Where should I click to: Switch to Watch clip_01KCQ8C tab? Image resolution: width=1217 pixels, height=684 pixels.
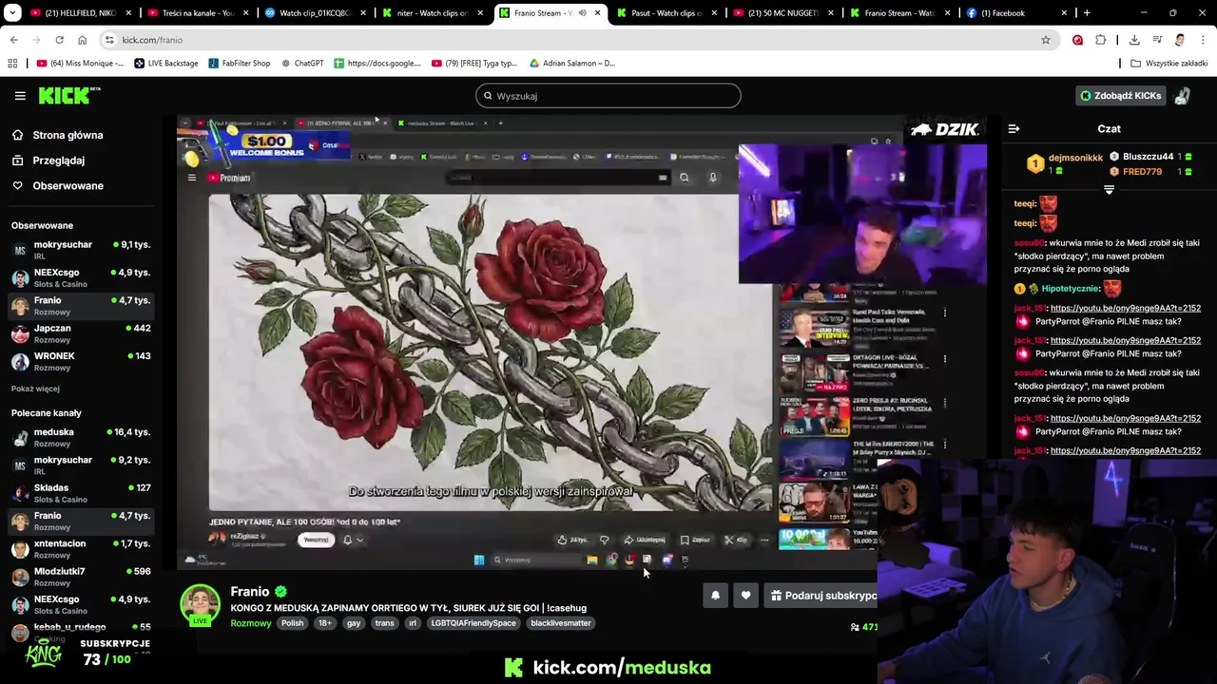[314, 13]
